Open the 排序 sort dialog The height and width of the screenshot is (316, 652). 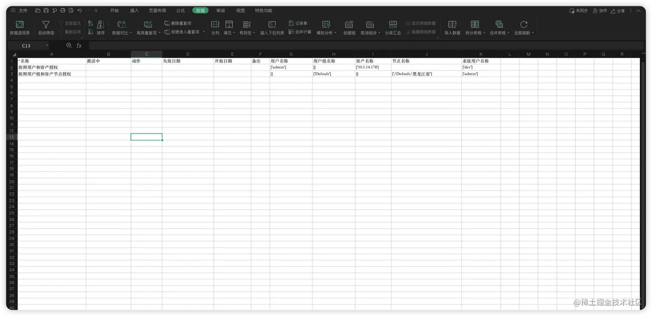[x=100, y=28]
